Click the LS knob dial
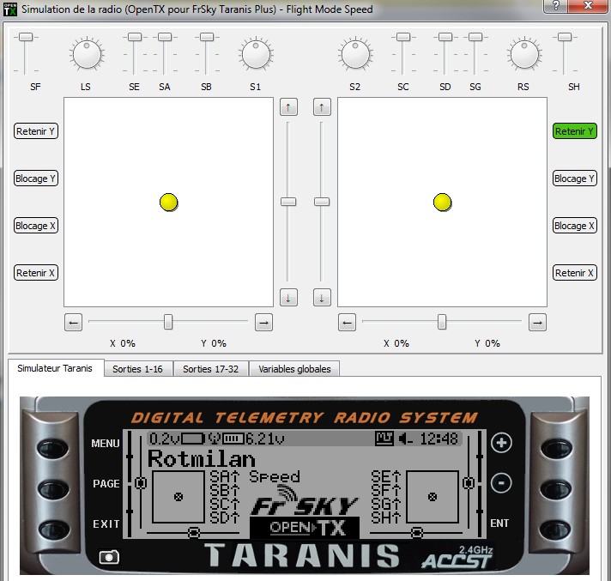Screen dimensions: 611x581 pos(87,54)
